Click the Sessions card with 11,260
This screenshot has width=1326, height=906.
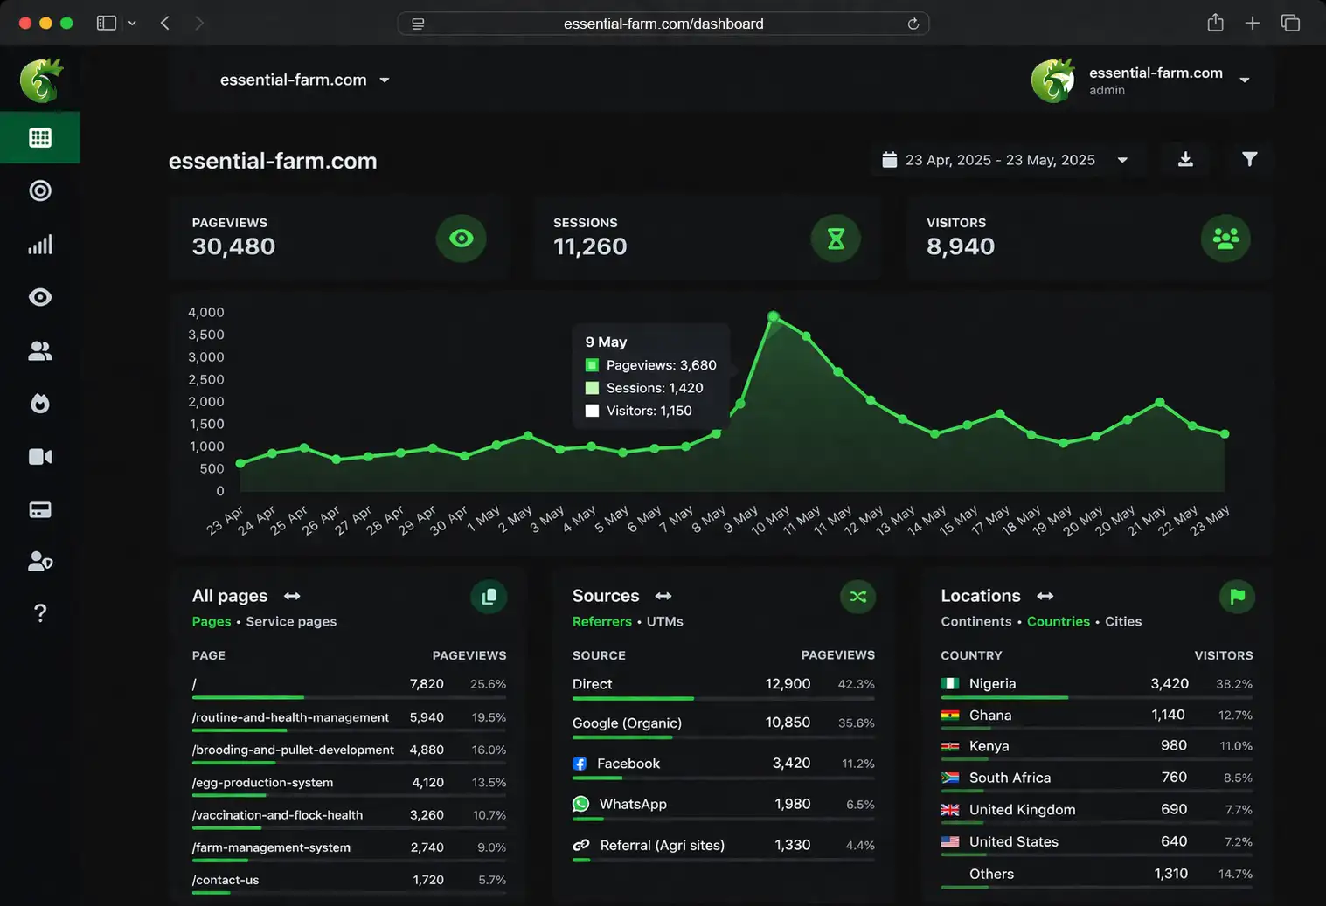point(707,238)
